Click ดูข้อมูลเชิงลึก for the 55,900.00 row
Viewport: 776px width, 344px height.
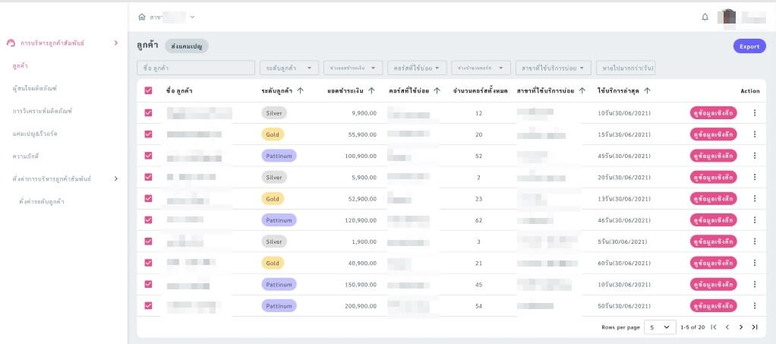click(714, 134)
